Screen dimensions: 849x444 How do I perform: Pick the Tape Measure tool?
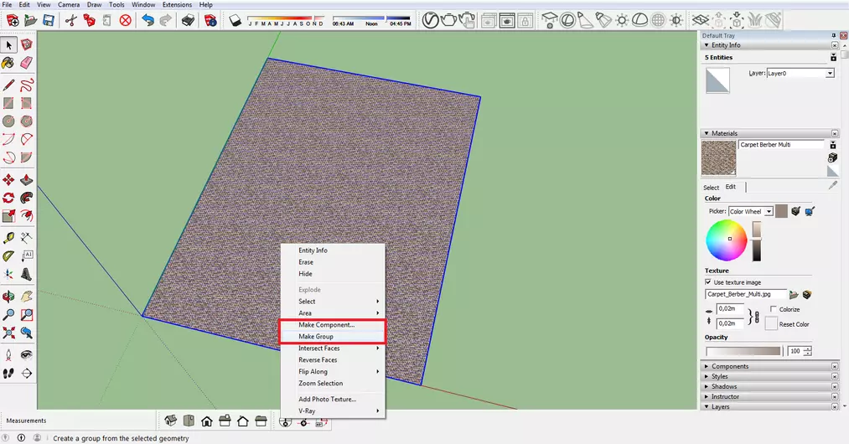8,238
